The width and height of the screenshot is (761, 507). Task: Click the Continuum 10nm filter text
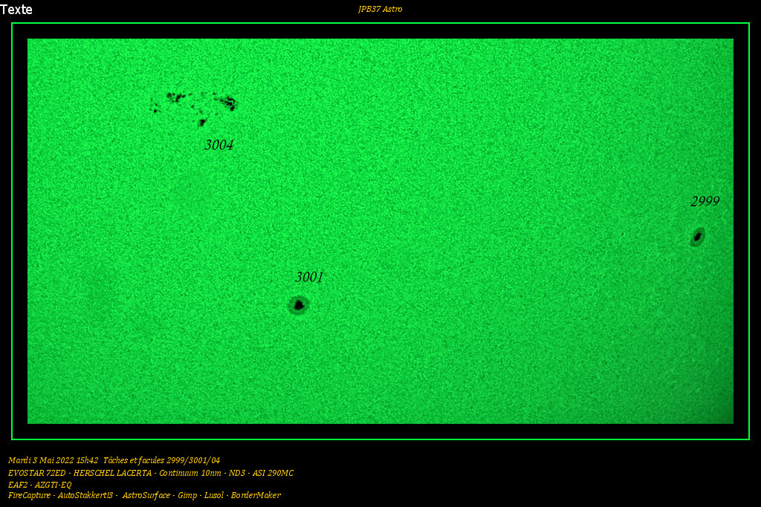tap(191, 473)
